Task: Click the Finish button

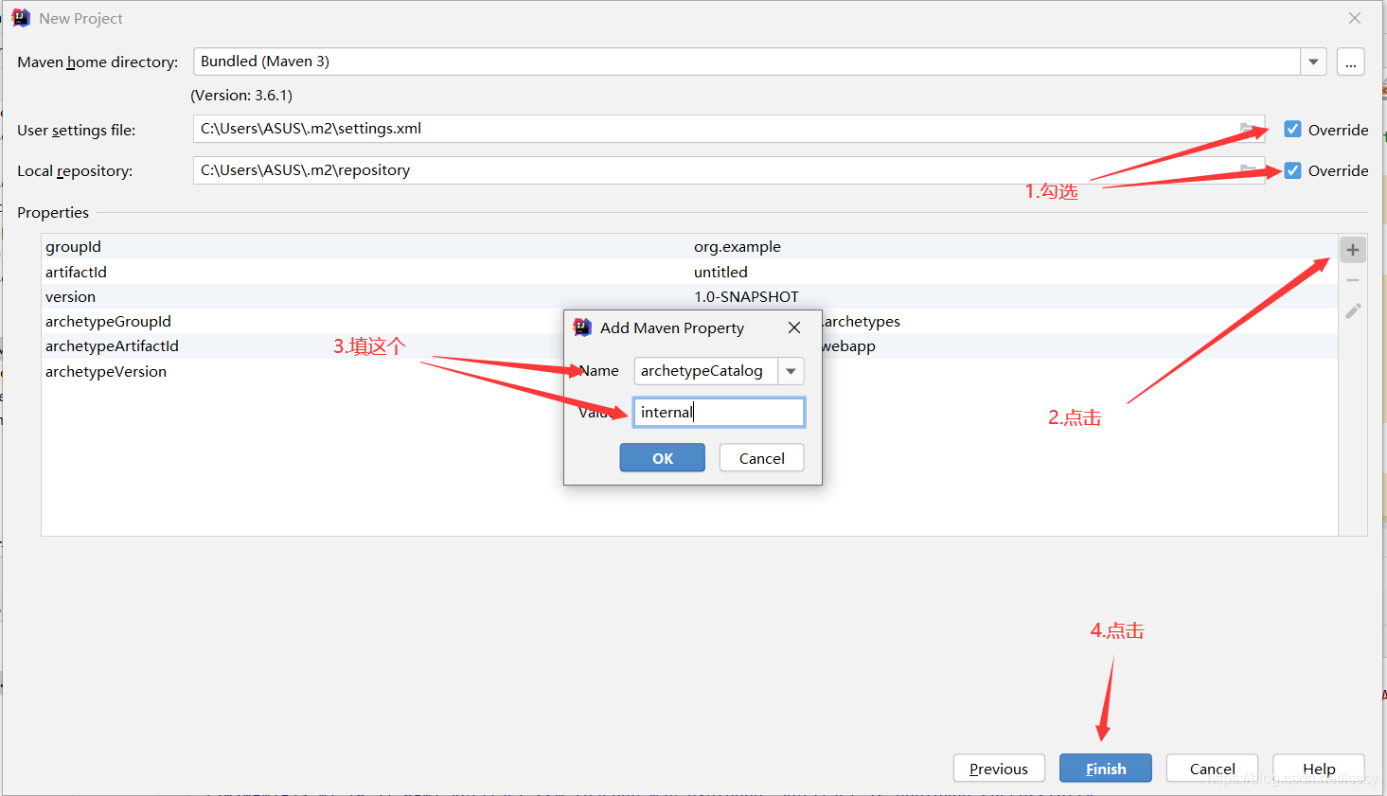Action: pyautogui.click(x=1106, y=769)
